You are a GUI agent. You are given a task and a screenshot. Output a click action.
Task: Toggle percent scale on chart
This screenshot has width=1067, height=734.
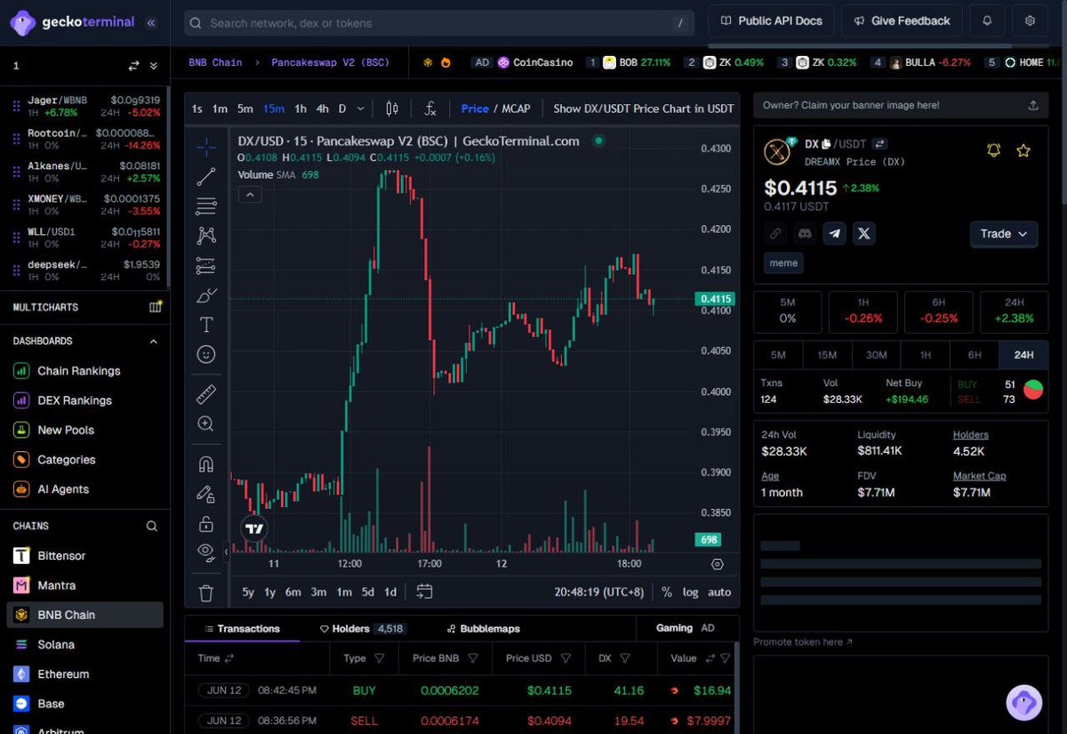pos(667,592)
